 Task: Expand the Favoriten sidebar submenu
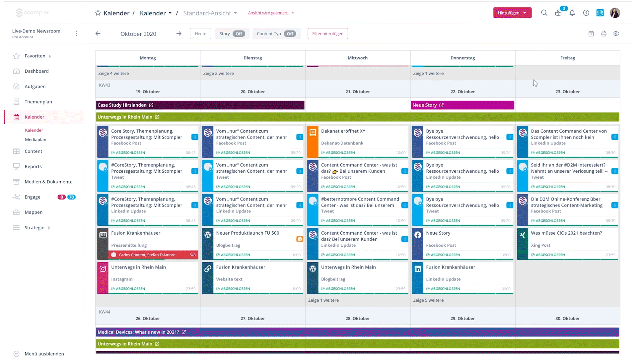point(50,56)
